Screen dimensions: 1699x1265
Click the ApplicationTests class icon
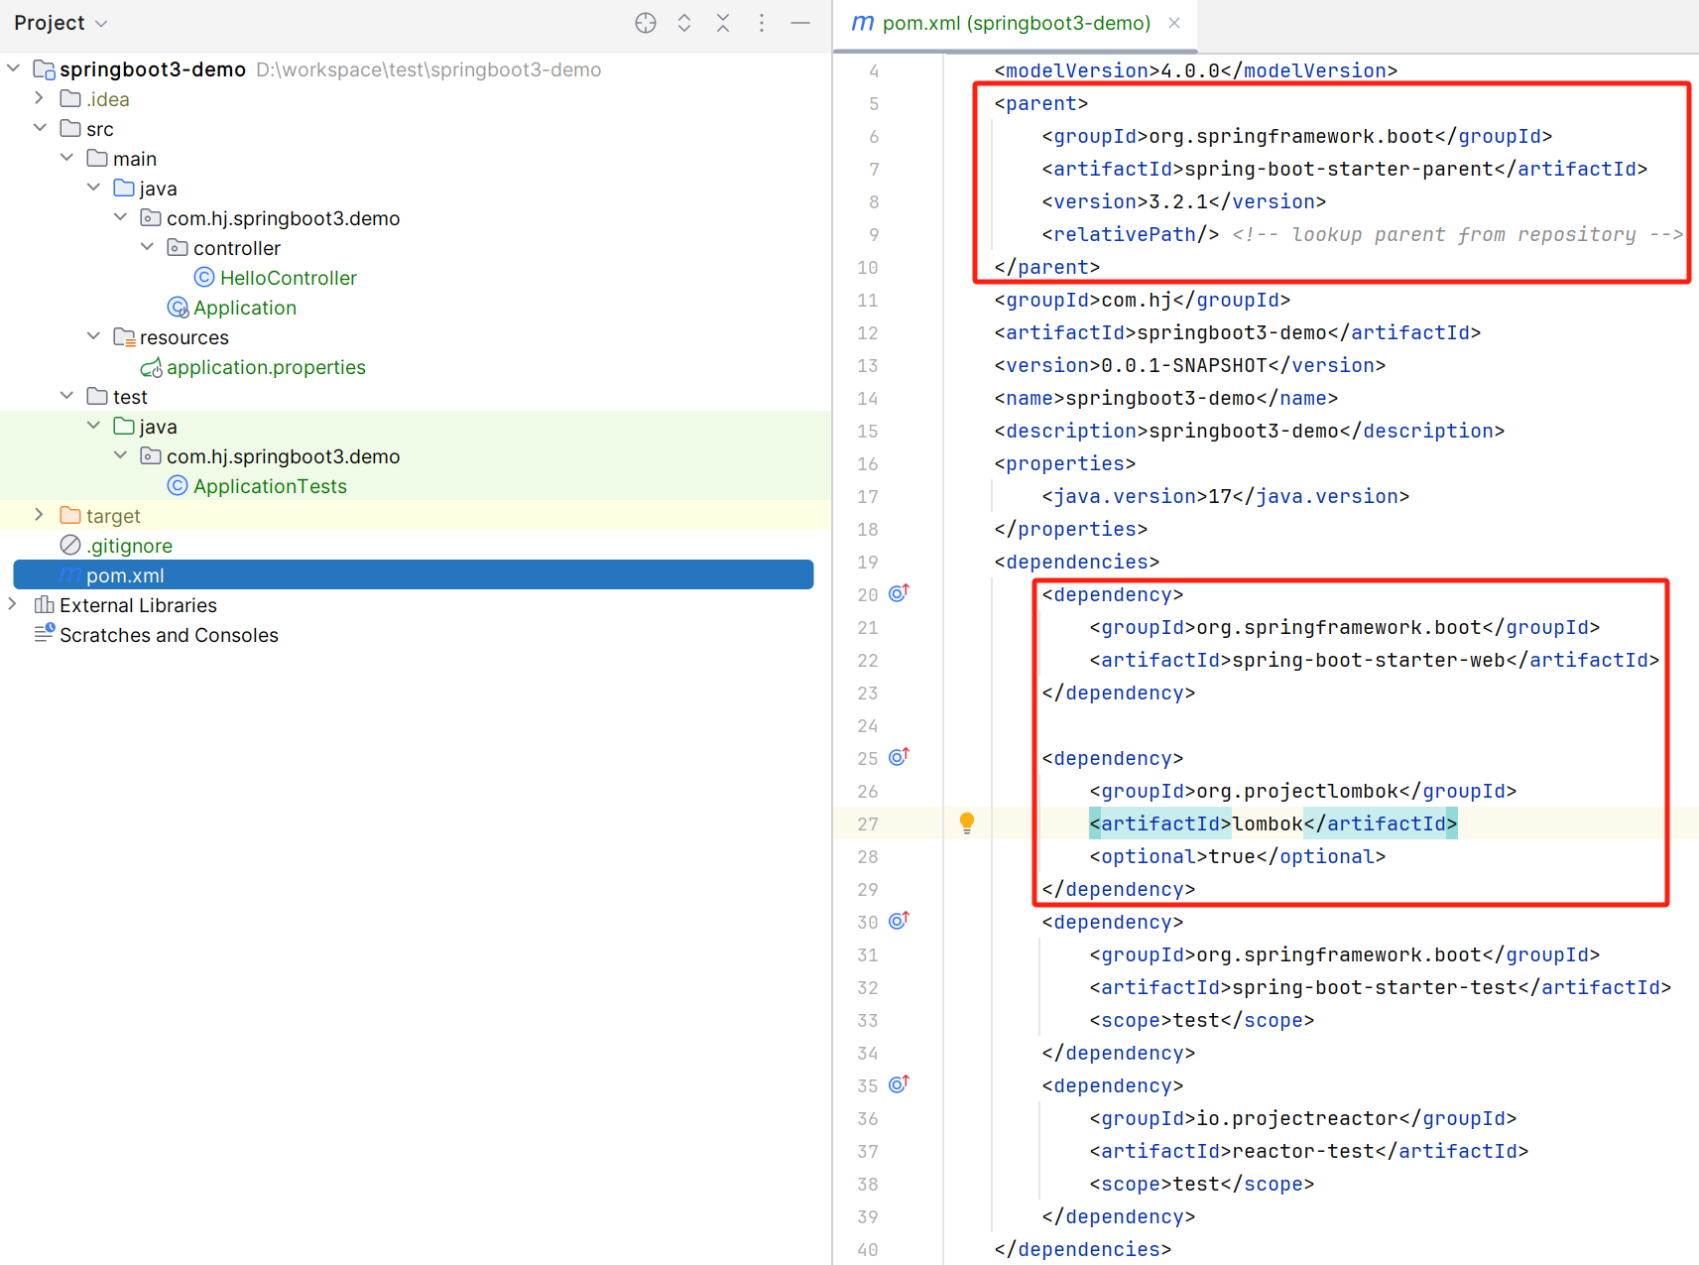click(x=178, y=485)
